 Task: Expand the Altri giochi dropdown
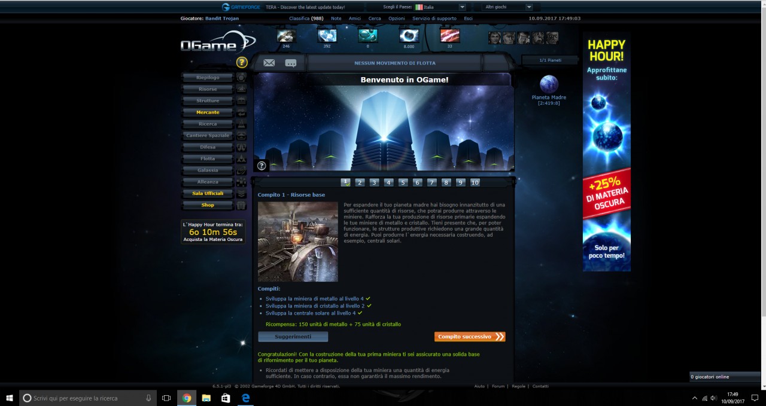click(x=507, y=7)
